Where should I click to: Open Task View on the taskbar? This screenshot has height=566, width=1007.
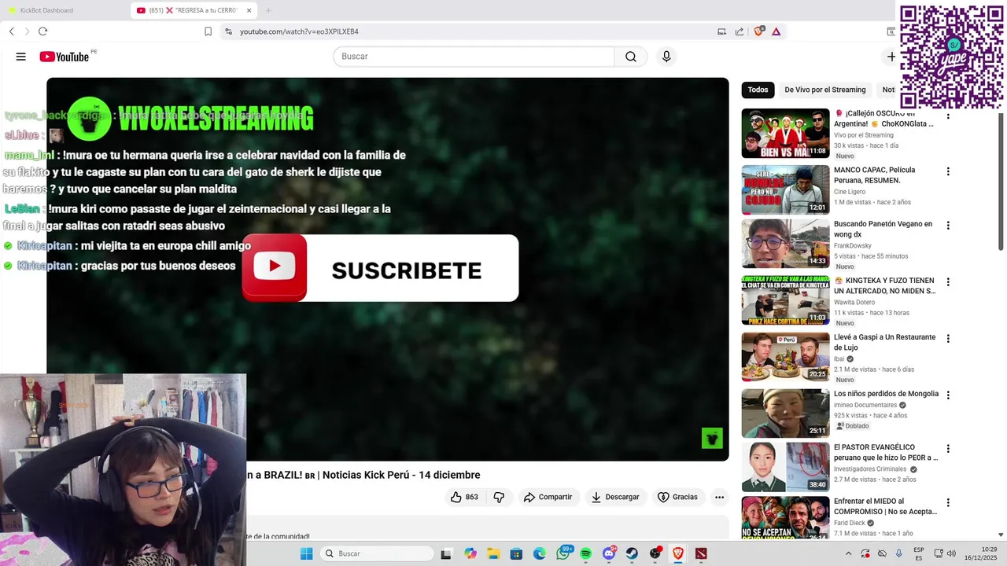[x=446, y=553]
